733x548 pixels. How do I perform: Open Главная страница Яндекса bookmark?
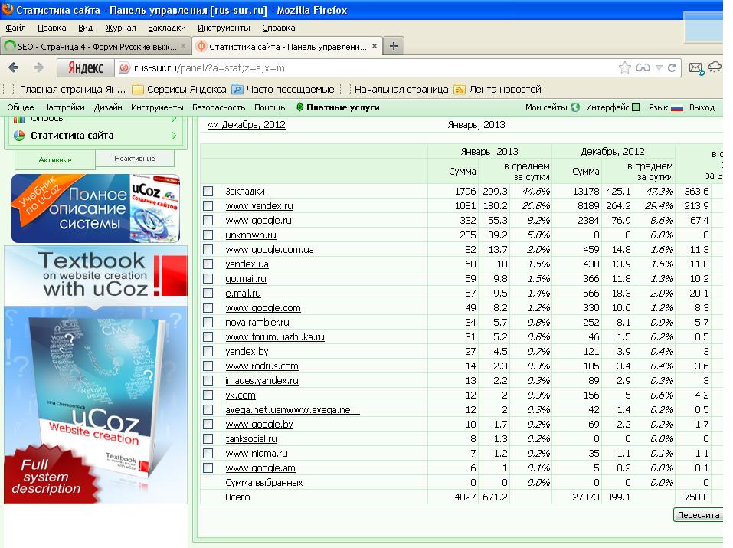[64, 90]
